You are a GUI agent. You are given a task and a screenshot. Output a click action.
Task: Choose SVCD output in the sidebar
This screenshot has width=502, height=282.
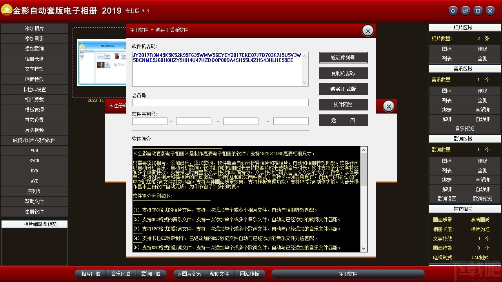(x=35, y=161)
